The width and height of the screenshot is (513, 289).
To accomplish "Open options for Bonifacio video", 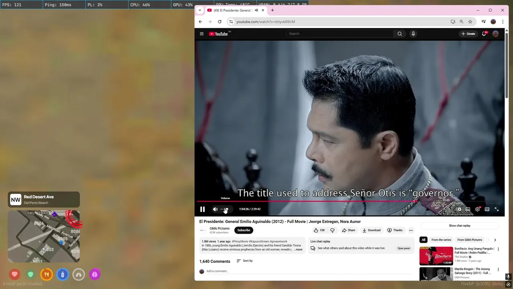I will coord(499,249).
